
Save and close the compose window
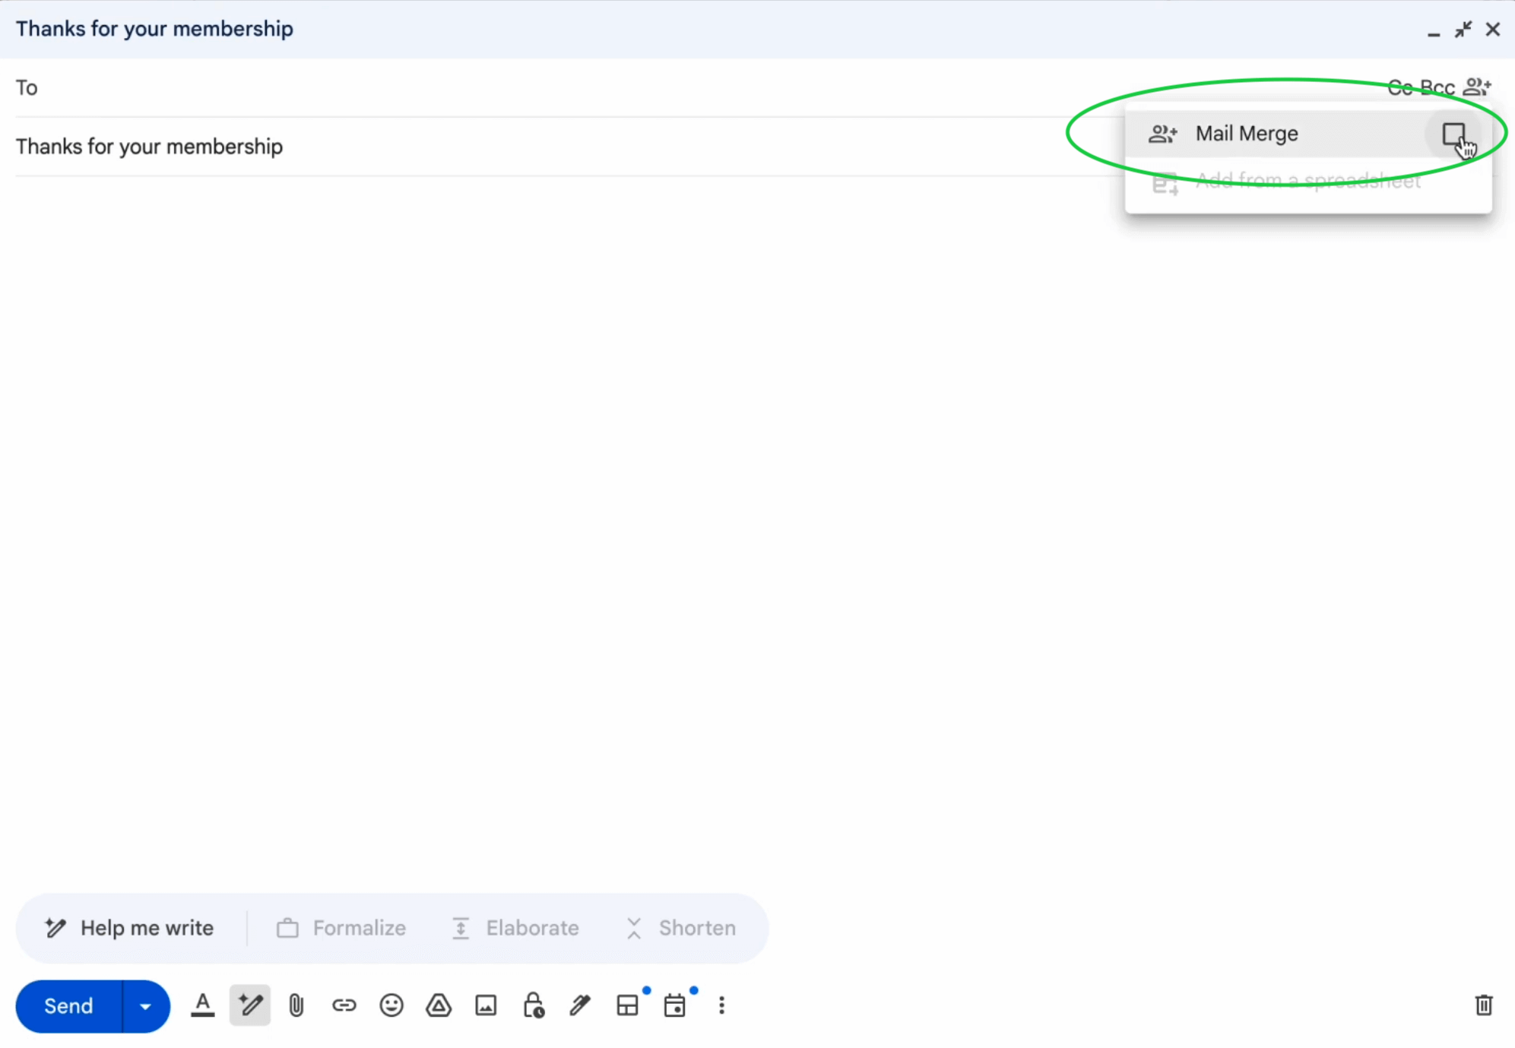(x=1493, y=30)
